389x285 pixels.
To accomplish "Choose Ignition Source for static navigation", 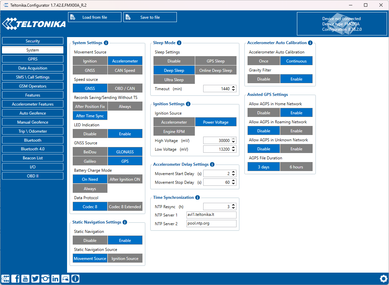I will point(125,258).
